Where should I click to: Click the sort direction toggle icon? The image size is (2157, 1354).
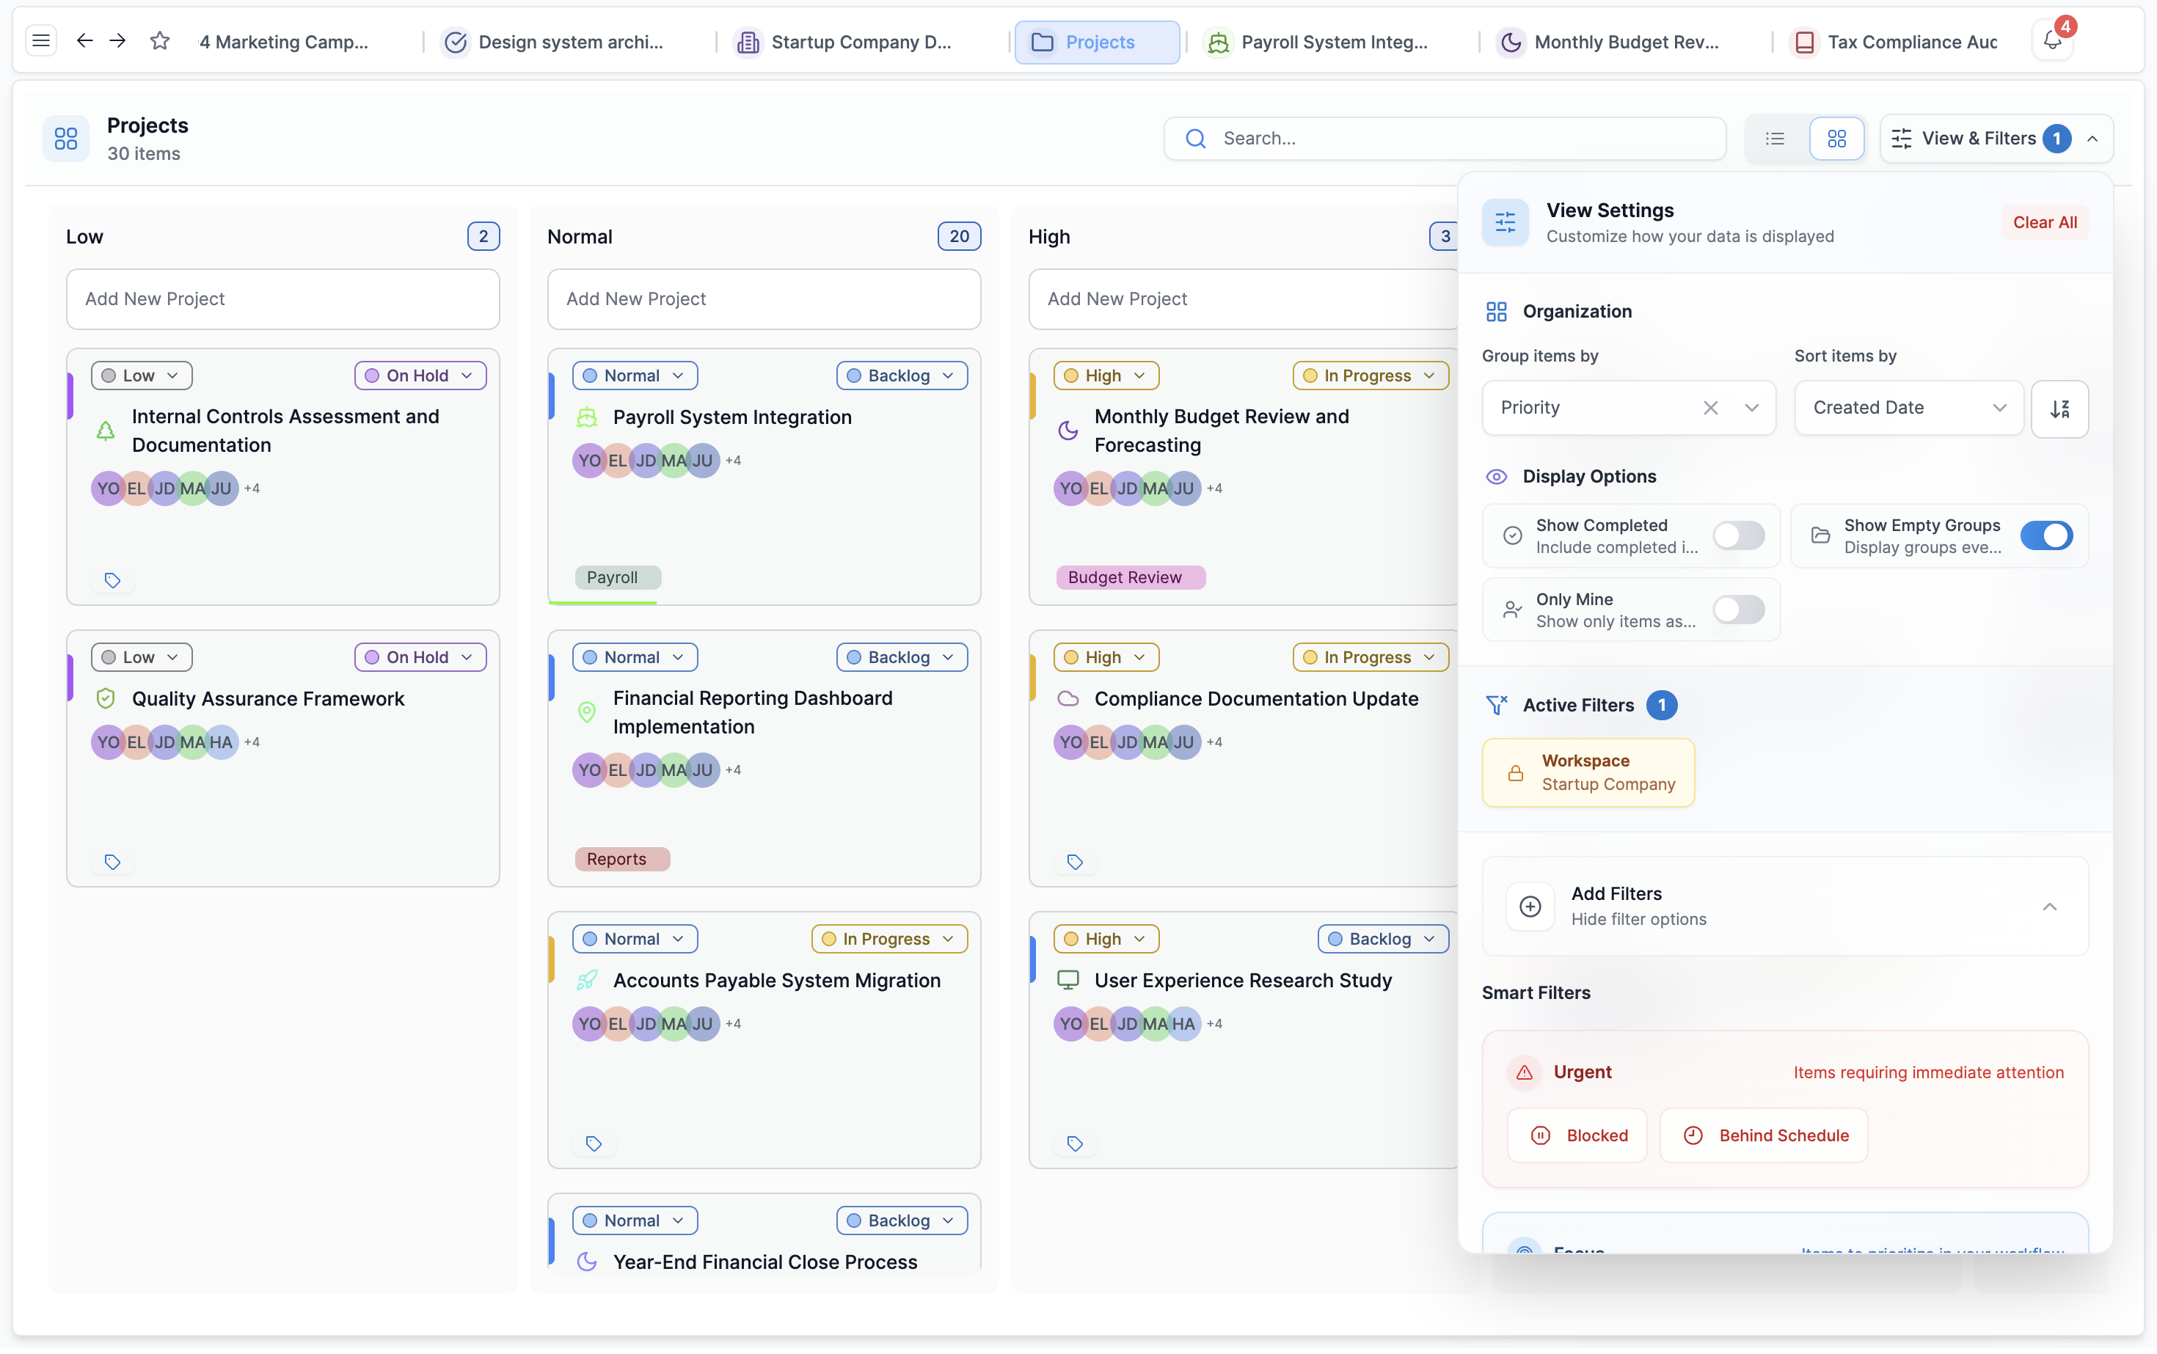2059,409
